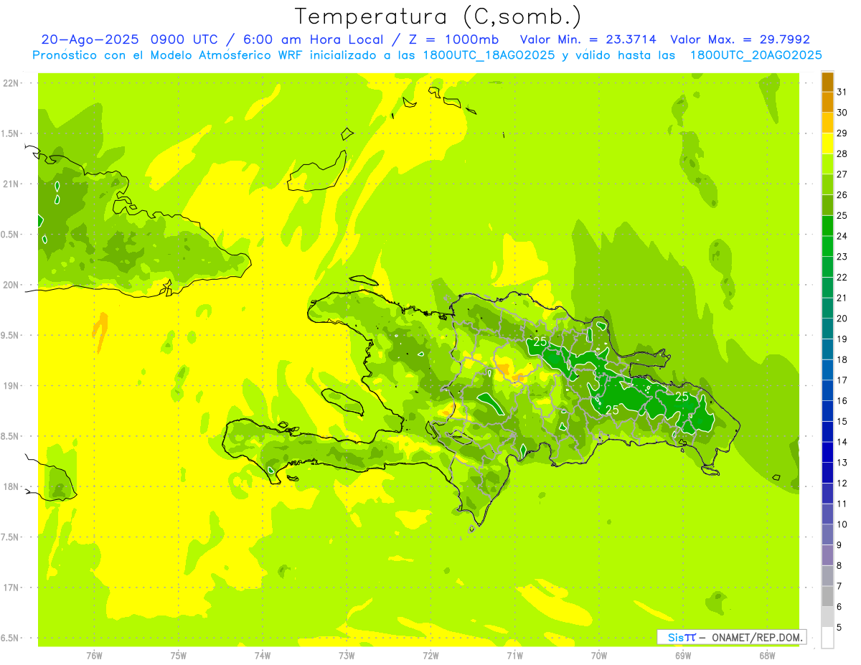Screen dimensions: 861x665
Task: Click the color bar label "8"
Action: pyautogui.click(x=839, y=565)
